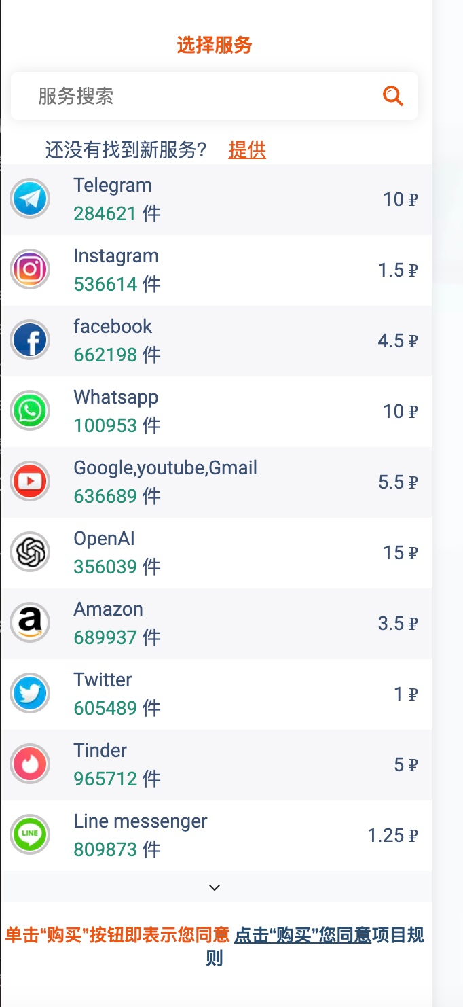Select the Google,youtube,Gmail service entry
This screenshot has width=463, height=1007.
click(216, 482)
